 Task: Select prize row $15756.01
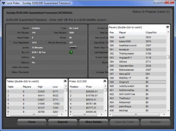86,96
